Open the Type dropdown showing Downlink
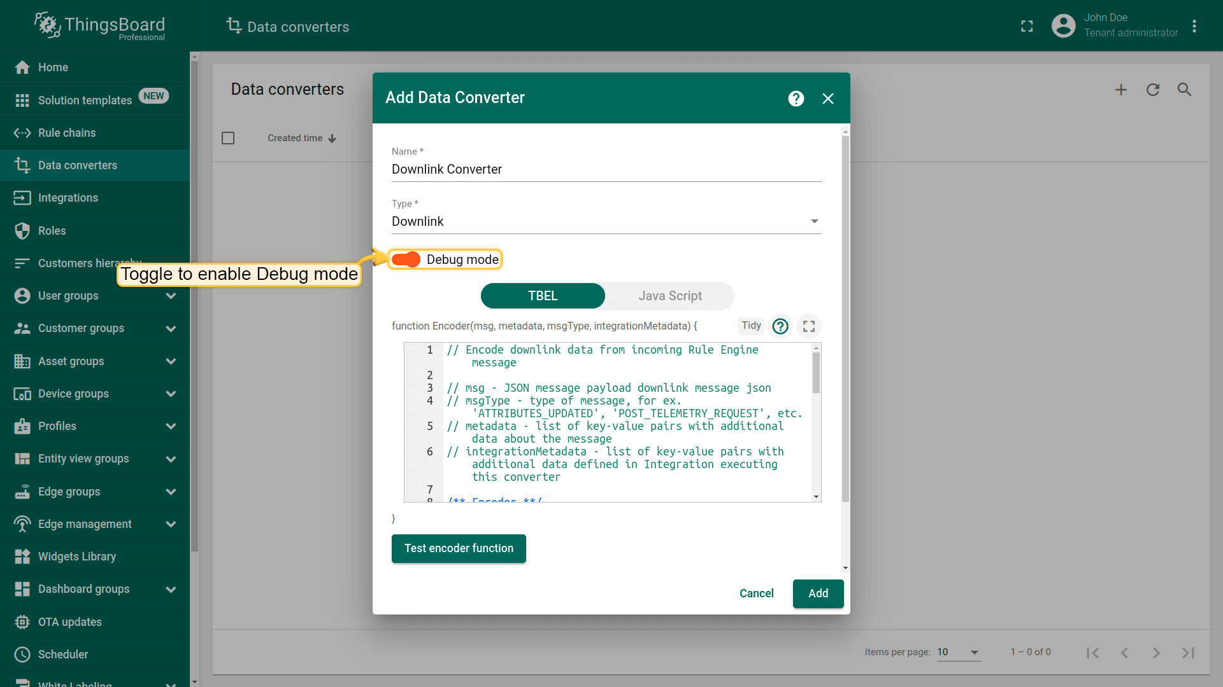Viewport: 1223px width, 687px height. click(x=605, y=221)
